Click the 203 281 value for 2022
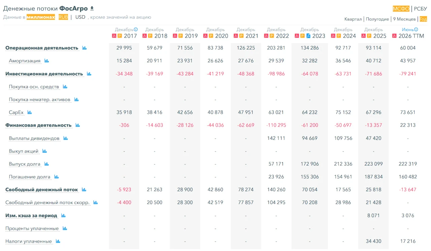The width and height of the screenshot is (431, 251). tap(276, 48)
